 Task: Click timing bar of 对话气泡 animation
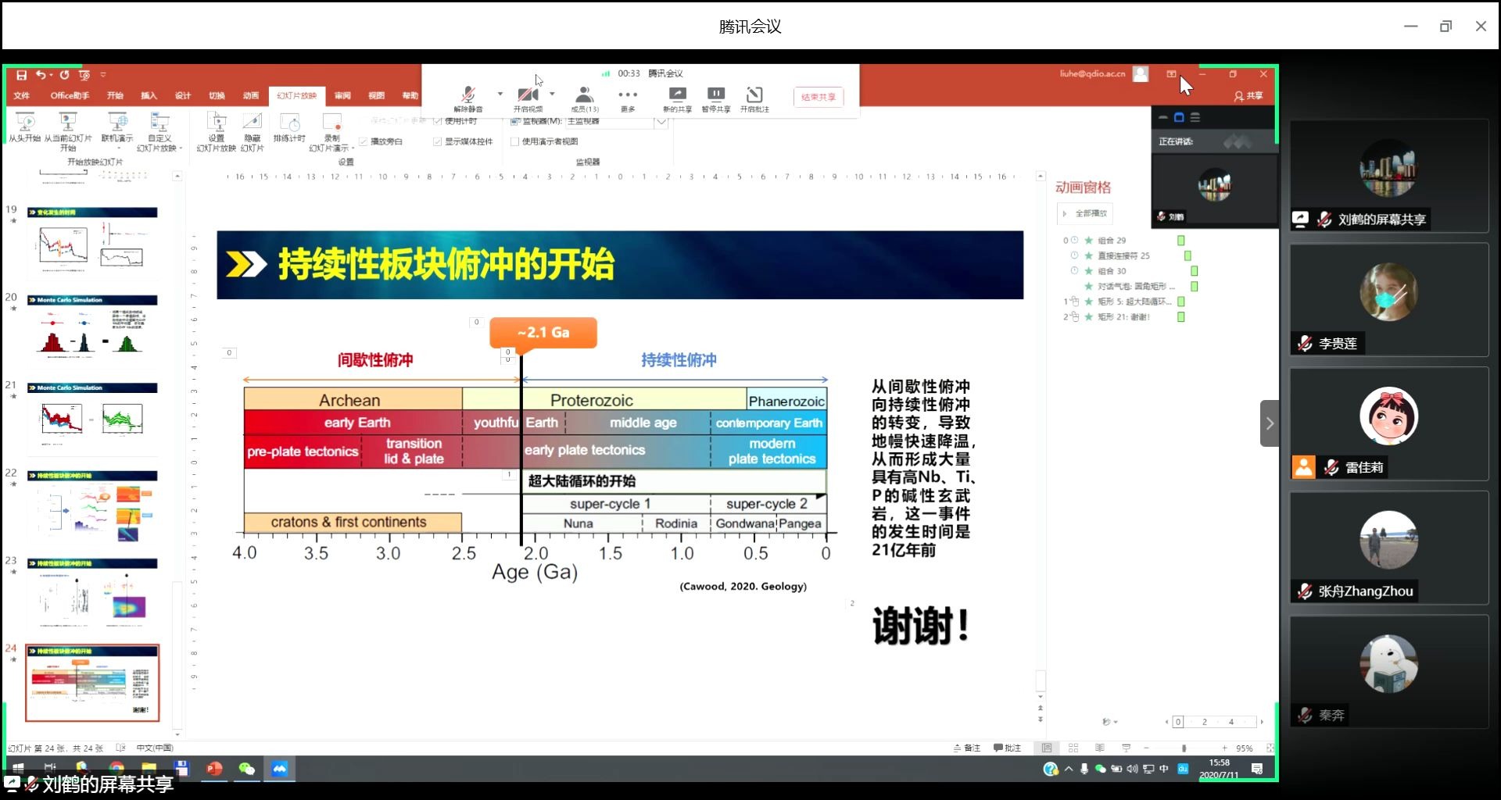pyautogui.click(x=1195, y=287)
